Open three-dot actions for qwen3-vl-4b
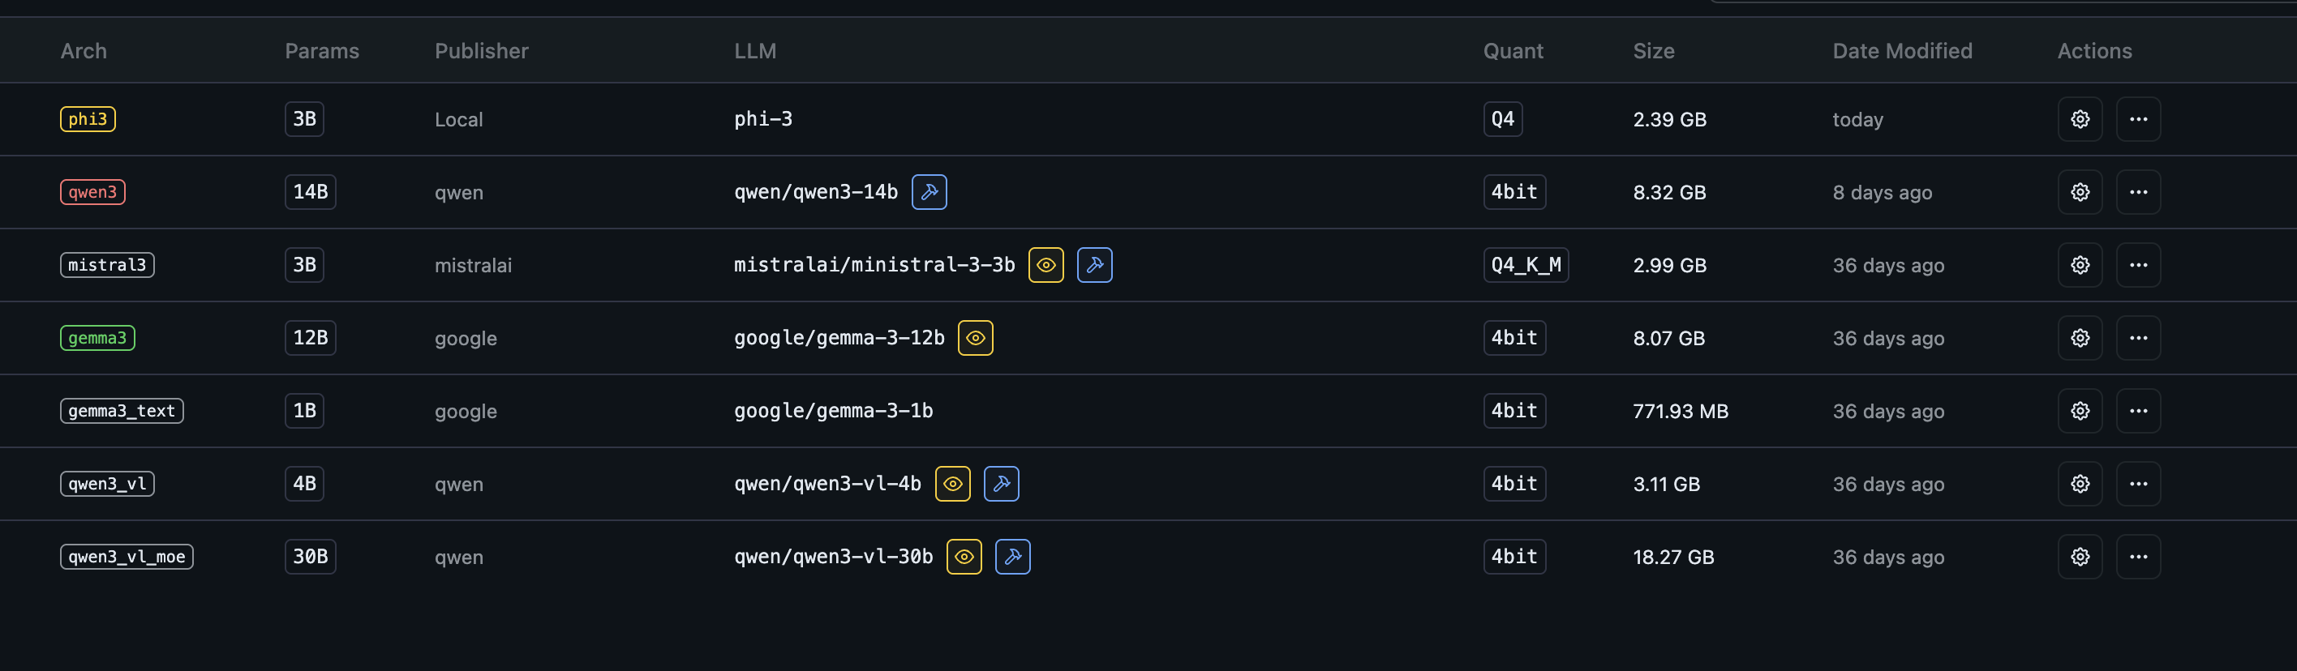 pos(2137,484)
